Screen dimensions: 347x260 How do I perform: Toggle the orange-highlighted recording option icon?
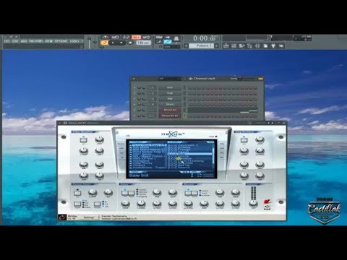pos(136,37)
